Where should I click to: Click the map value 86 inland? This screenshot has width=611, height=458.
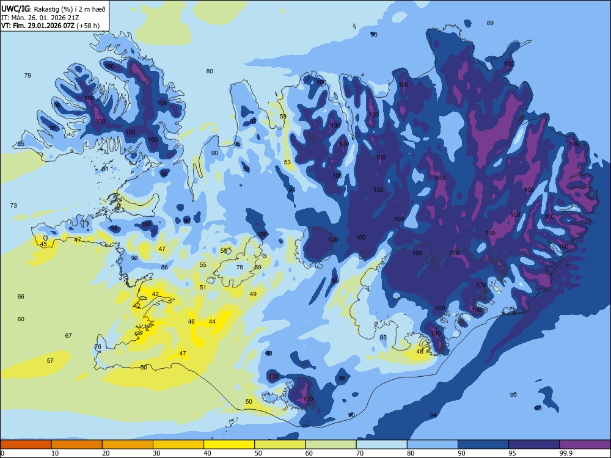coord(164,267)
